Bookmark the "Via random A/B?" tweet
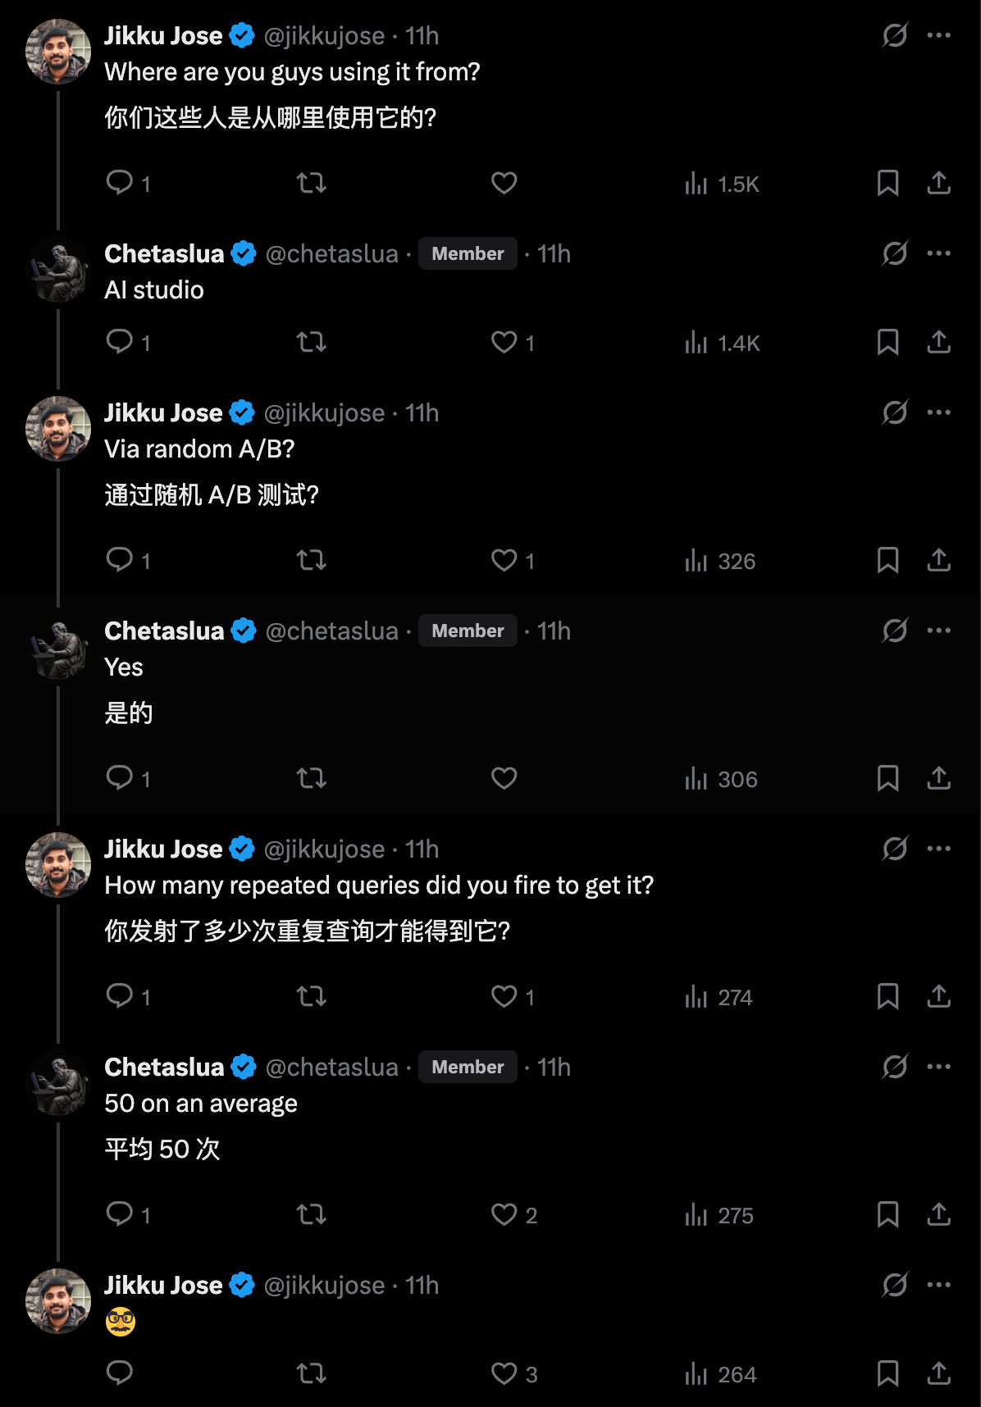The width and height of the screenshot is (981, 1407). (887, 561)
